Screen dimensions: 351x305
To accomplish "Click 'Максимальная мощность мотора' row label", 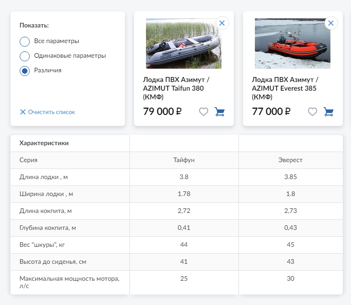I will [x=70, y=282].
